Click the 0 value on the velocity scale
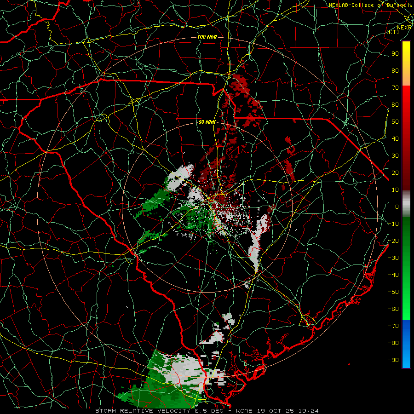The width and height of the screenshot is (414, 414). click(397, 207)
